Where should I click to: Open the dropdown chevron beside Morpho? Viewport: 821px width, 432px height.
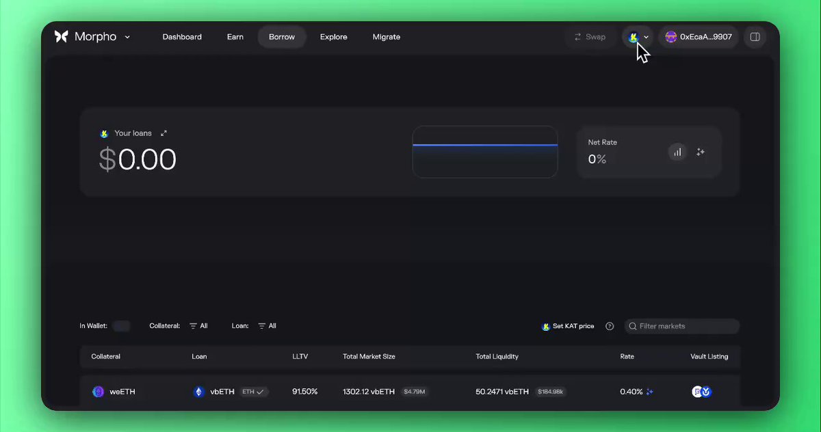click(x=127, y=37)
